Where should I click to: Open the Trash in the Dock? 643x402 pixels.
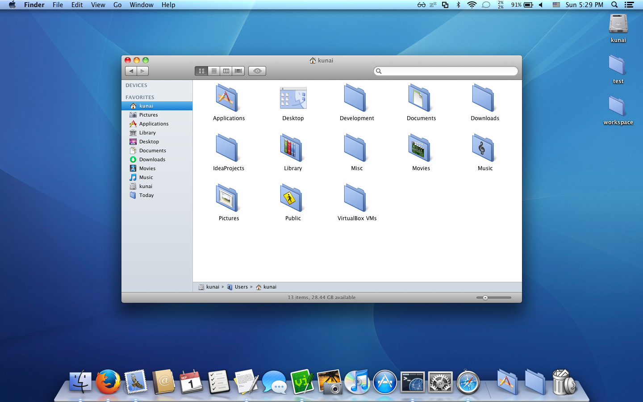[x=564, y=382]
